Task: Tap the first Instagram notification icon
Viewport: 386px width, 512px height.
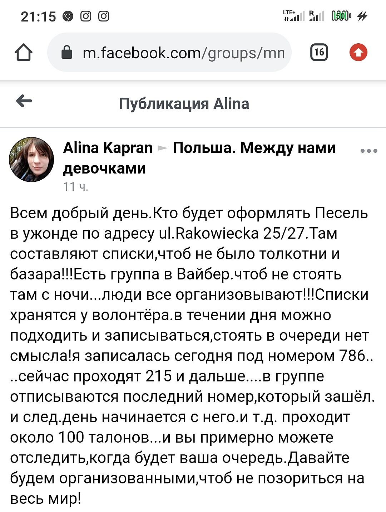Action: 86,16
